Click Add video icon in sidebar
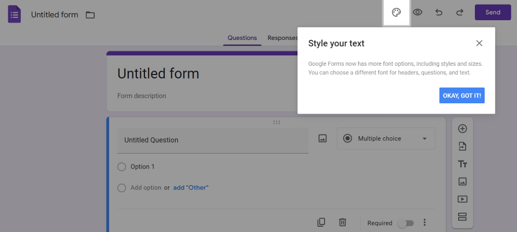Image resolution: width=517 pixels, height=232 pixels. tap(462, 199)
